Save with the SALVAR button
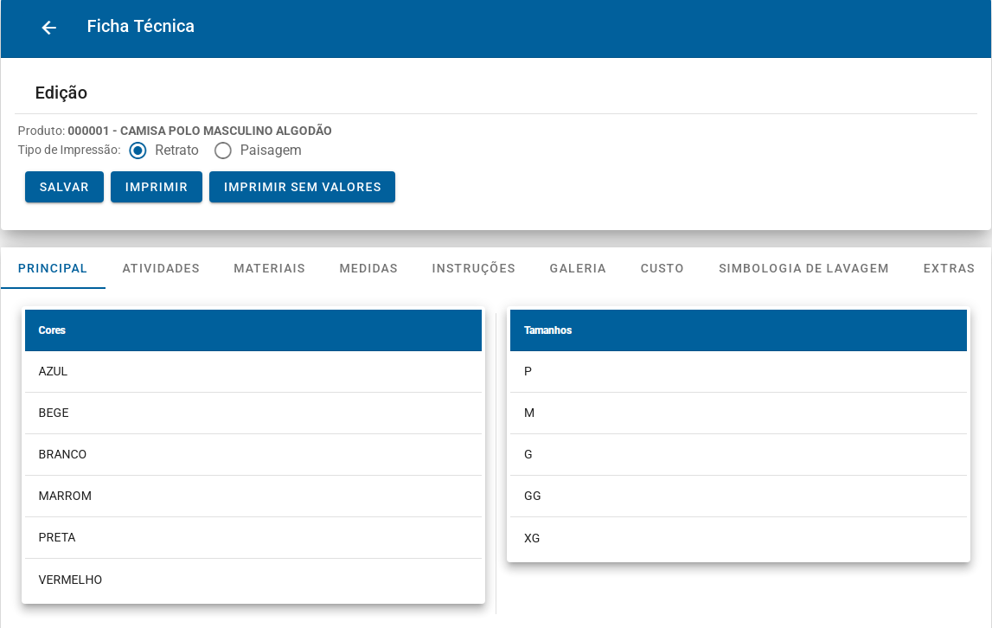This screenshot has height=628, width=992. [x=64, y=187]
